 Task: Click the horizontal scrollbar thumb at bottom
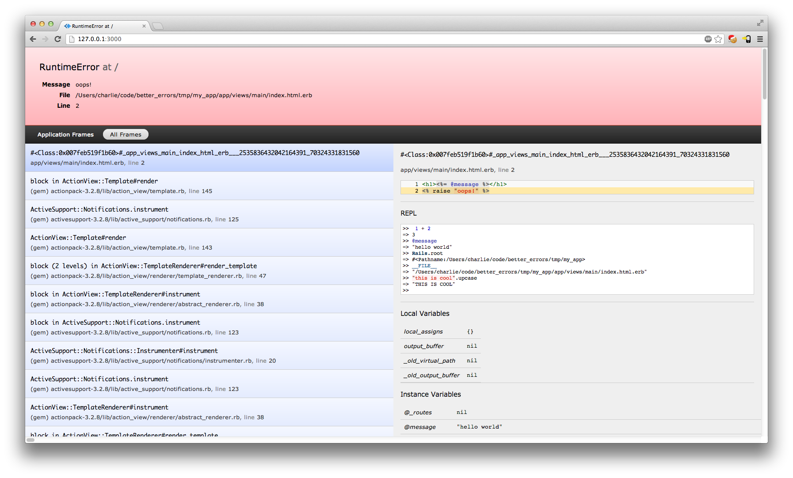click(x=30, y=440)
